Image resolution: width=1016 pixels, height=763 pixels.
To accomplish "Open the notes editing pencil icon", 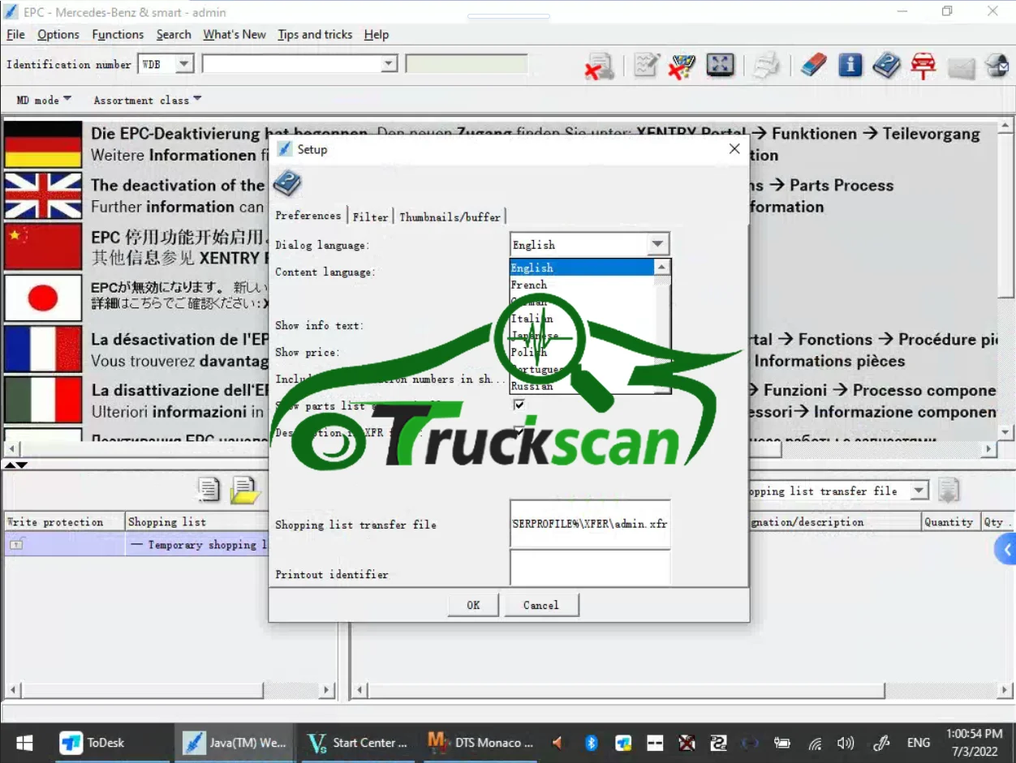I will (x=647, y=65).
